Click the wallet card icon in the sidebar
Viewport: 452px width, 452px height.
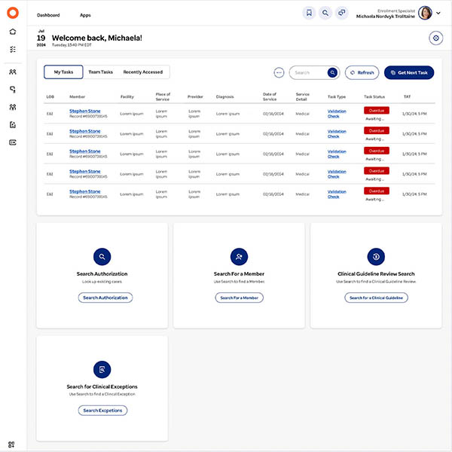coord(13,142)
